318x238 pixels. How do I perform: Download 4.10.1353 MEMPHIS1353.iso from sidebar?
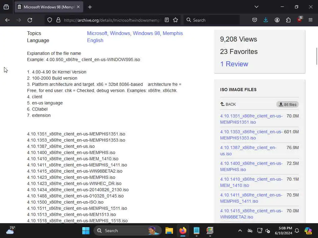coord(251,135)
